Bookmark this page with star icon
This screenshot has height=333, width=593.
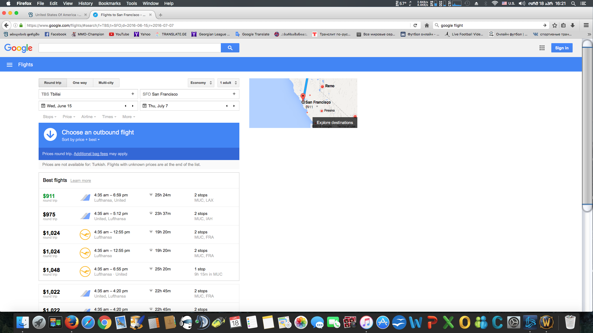[555, 26]
